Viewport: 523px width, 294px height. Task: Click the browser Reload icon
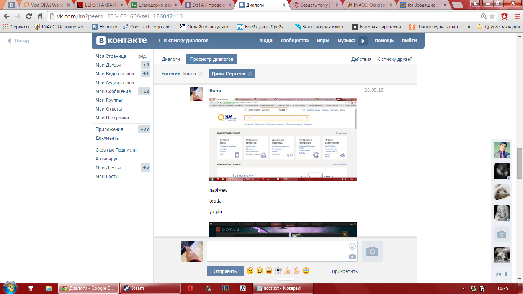29,16
